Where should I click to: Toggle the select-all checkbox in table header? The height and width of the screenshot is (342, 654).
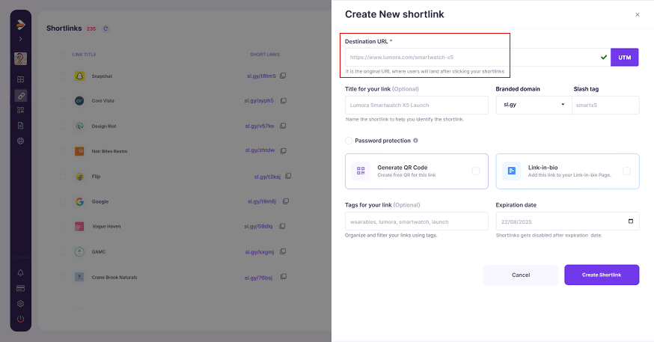tap(63, 55)
